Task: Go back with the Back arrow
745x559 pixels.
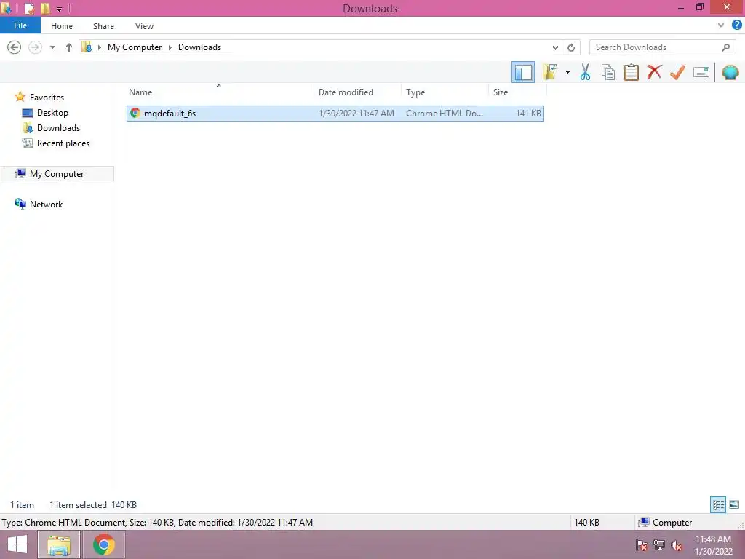Action: pos(15,47)
